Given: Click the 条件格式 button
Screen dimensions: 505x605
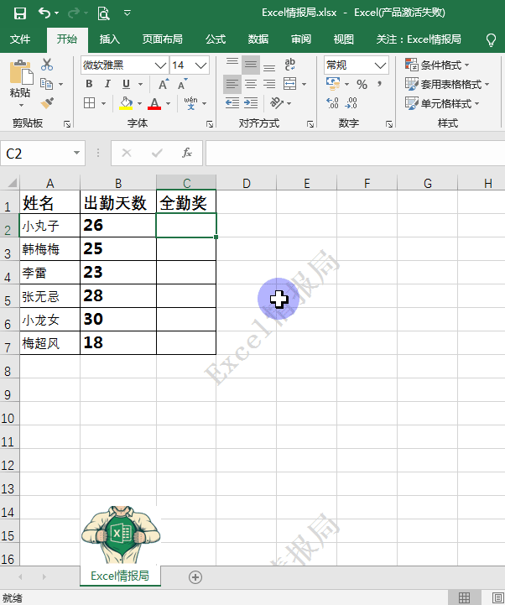Looking at the screenshot, I should click(x=437, y=65).
